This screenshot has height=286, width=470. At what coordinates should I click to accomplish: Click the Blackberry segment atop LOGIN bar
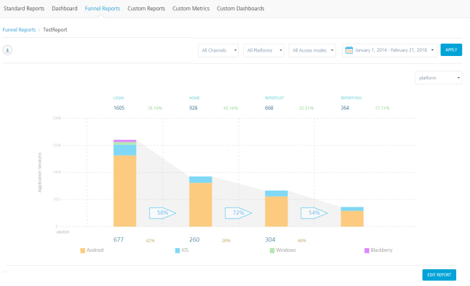(x=124, y=141)
